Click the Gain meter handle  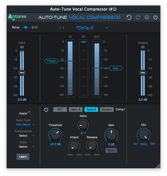click(116, 68)
